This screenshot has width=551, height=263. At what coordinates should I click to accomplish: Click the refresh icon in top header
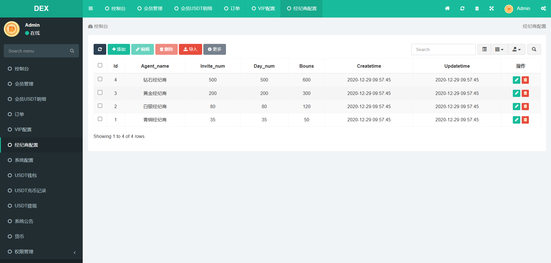point(462,9)
